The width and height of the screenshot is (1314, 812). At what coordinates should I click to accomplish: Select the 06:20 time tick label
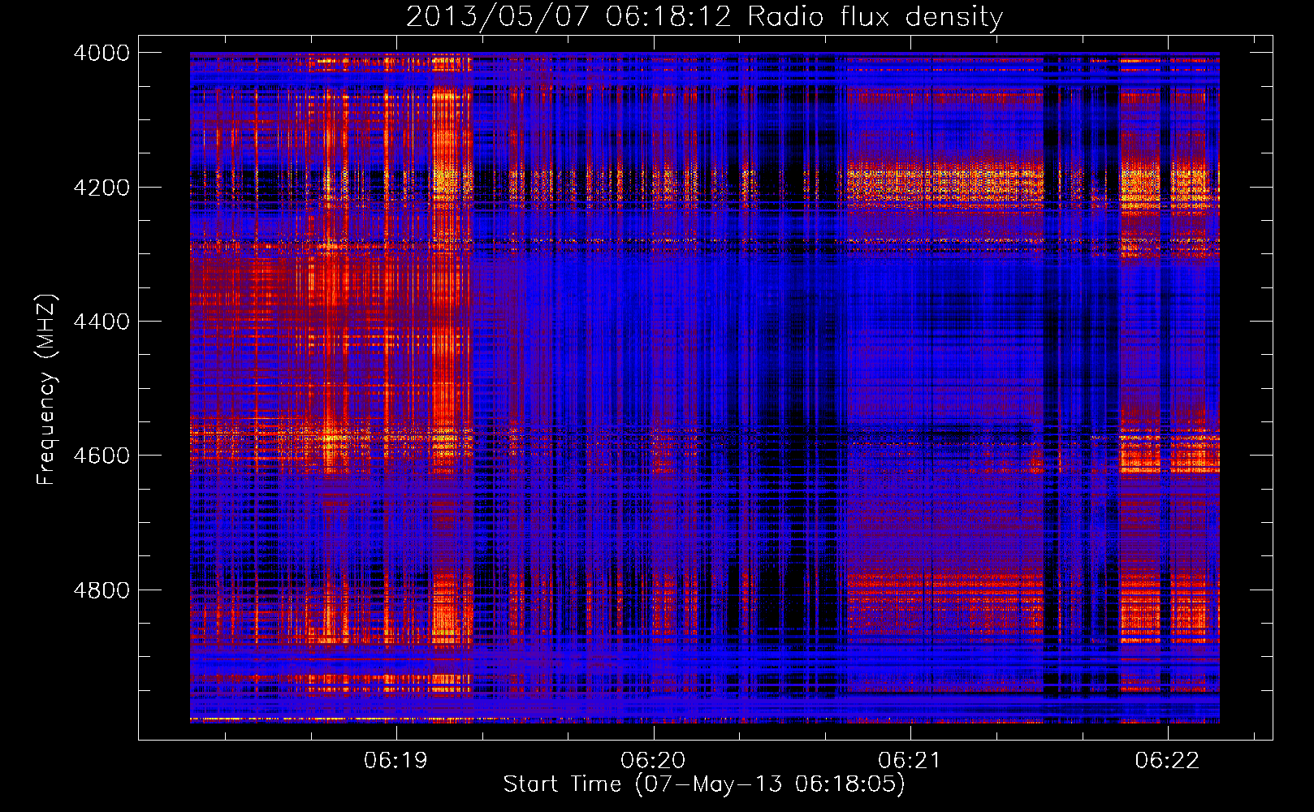653,761
